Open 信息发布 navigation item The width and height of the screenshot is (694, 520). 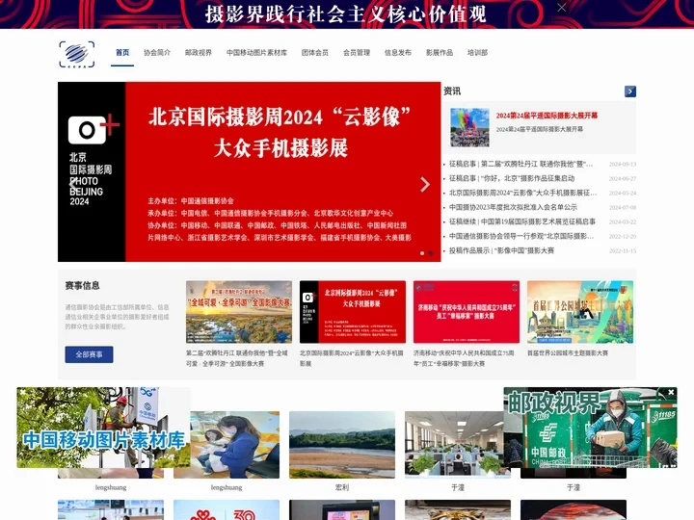[x=398, y=53]
